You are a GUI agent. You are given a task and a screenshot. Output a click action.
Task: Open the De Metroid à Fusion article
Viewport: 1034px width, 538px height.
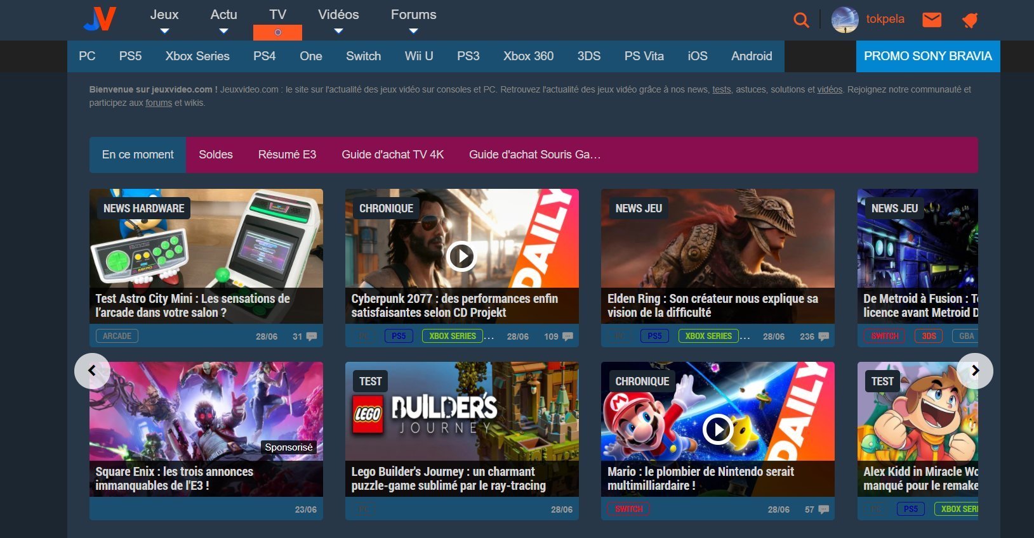pos(920,305)
